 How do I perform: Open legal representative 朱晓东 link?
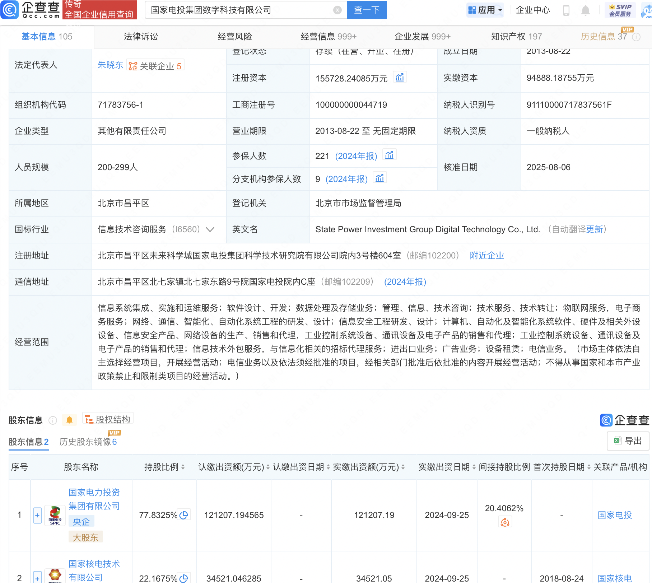pyautogui.click(x=110, y=65)
